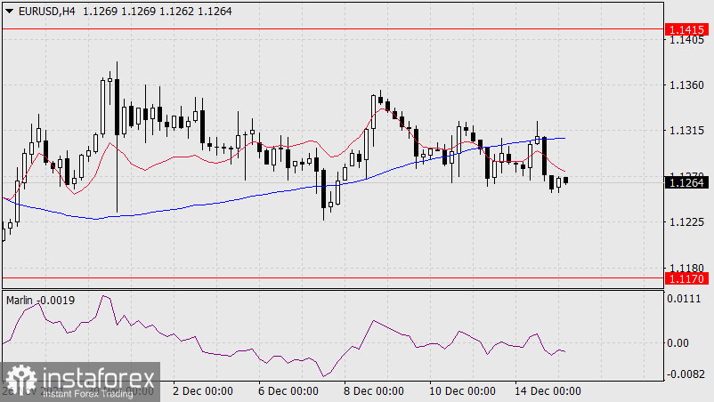Click the 2 Dec 00:00 time label
Screen dimensions: 714x402
[202, 390]
